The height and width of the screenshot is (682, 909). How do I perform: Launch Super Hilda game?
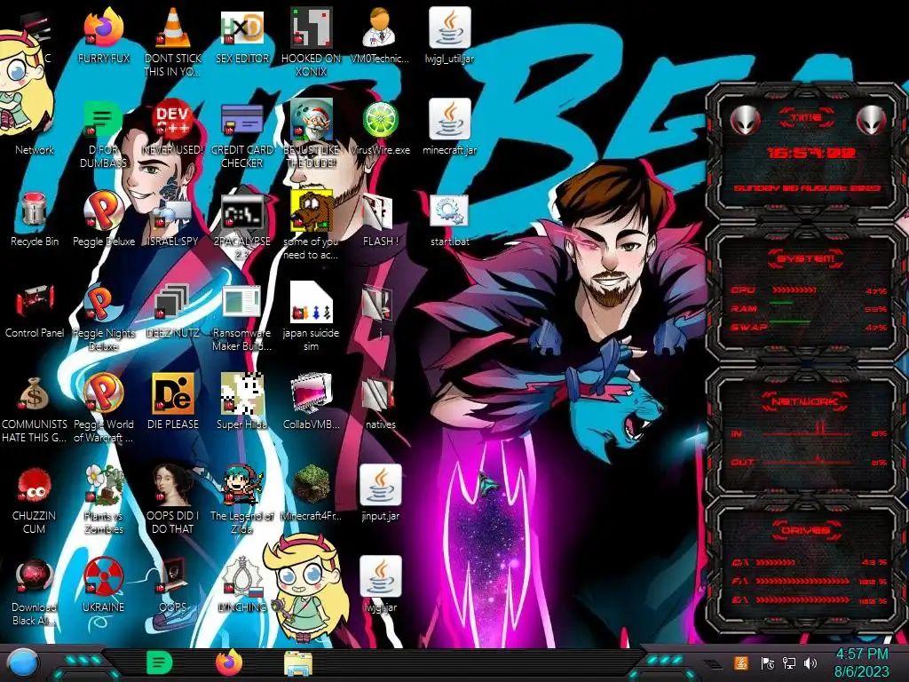point(241,393)
